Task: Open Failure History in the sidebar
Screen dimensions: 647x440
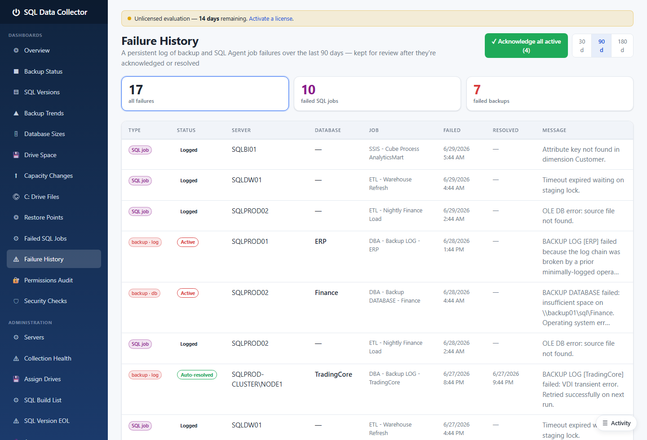Action: (54, 259)
